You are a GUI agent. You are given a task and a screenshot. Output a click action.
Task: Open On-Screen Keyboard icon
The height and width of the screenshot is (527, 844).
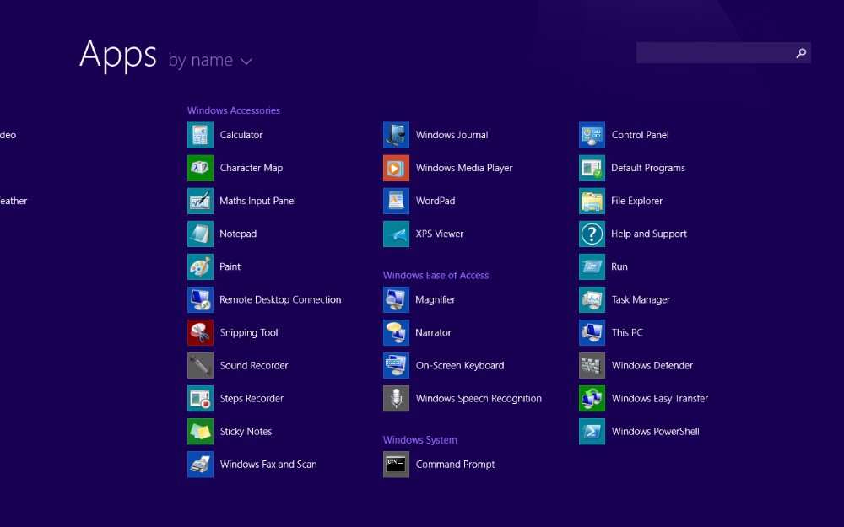click(396, 366)
